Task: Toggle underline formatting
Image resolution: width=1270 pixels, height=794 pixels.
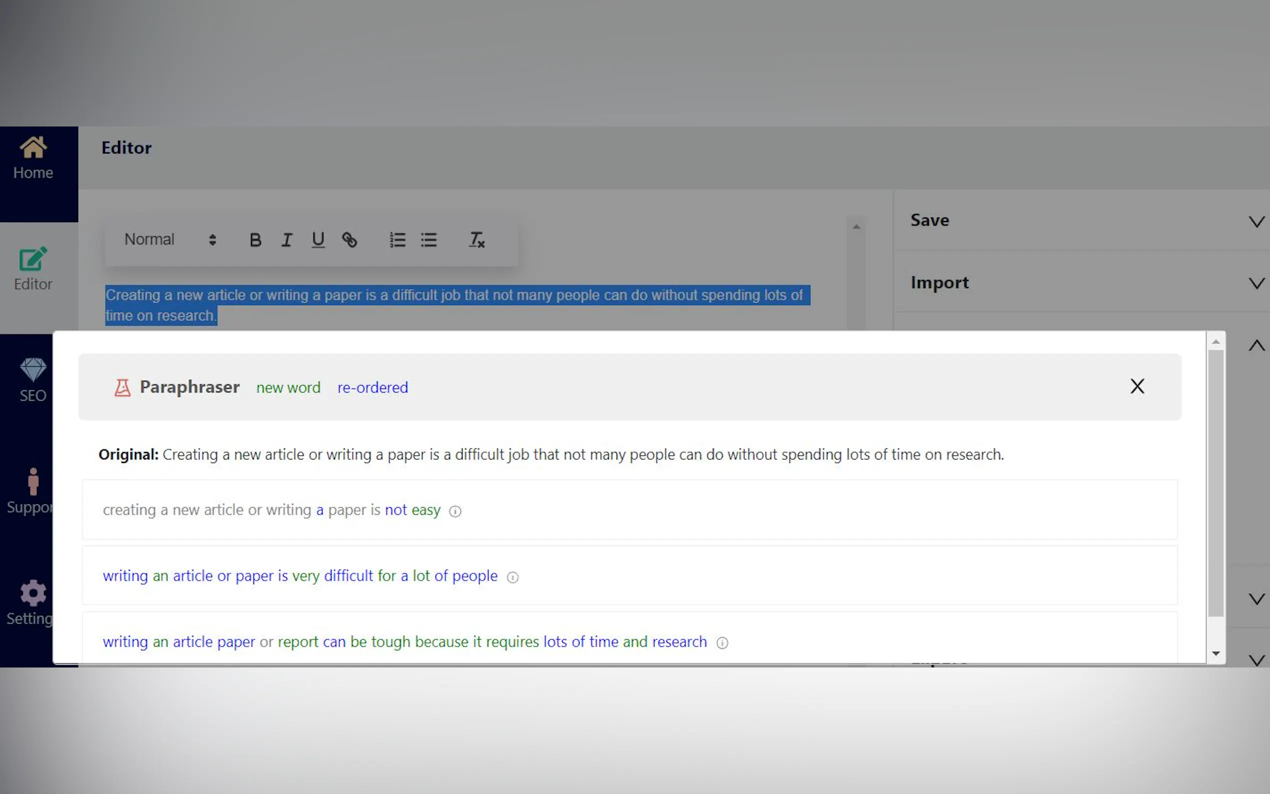Action: pyautogui.click(x=317, y=240)
